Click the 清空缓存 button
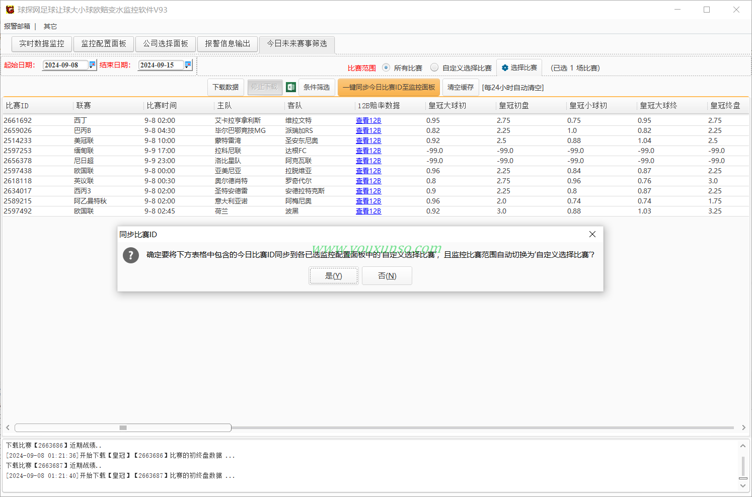Viewport: 752px width, 497px height. pos(461,87)
